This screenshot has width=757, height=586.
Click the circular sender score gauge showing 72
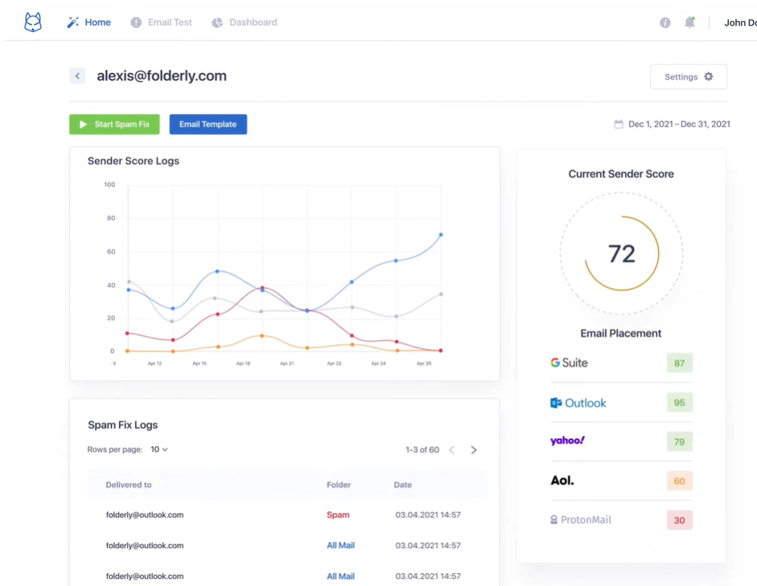[x=621, y=254]
